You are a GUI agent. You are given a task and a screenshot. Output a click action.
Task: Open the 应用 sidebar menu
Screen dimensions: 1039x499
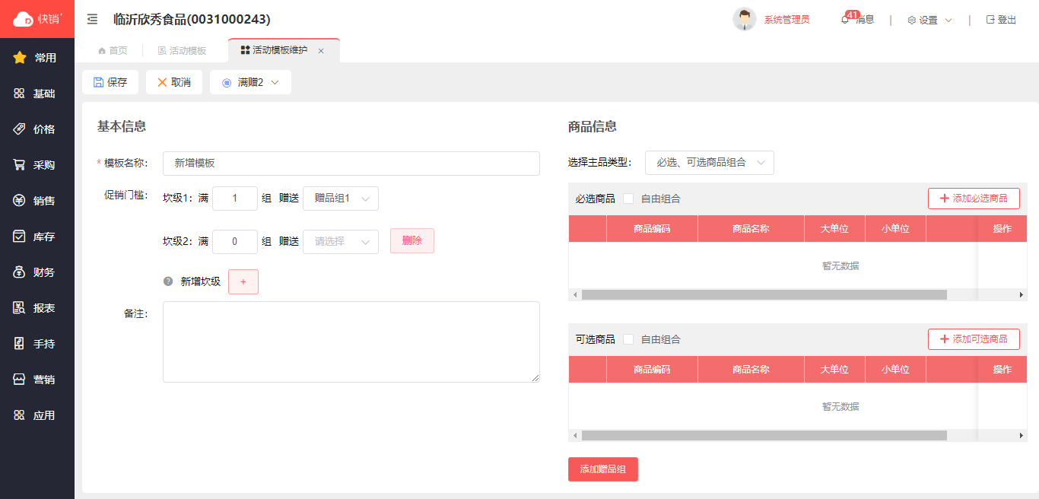(x=37, y=415)
